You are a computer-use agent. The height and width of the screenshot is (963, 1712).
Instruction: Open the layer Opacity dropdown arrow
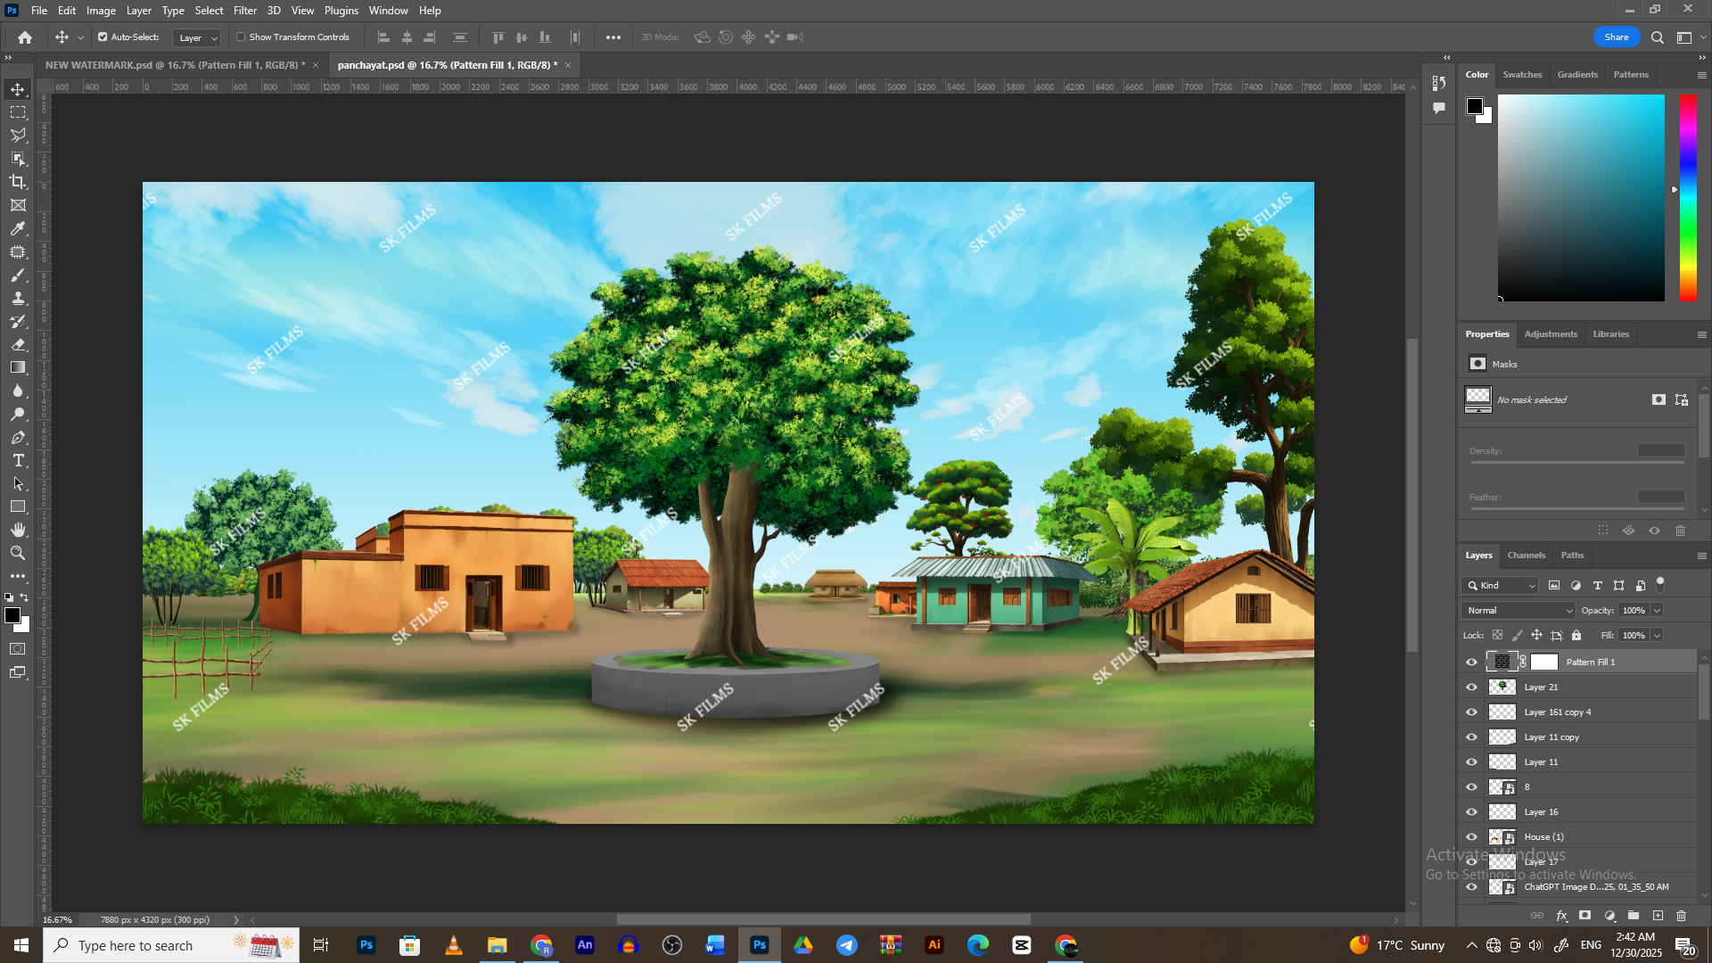pyautogui.click(x=1657, y=611)
